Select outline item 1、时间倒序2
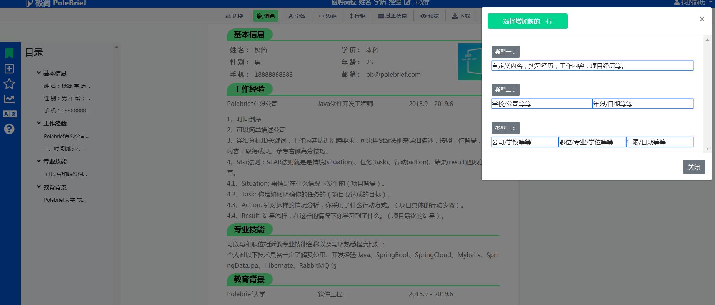This screenshot has height=305, width=715. [67, 148]
